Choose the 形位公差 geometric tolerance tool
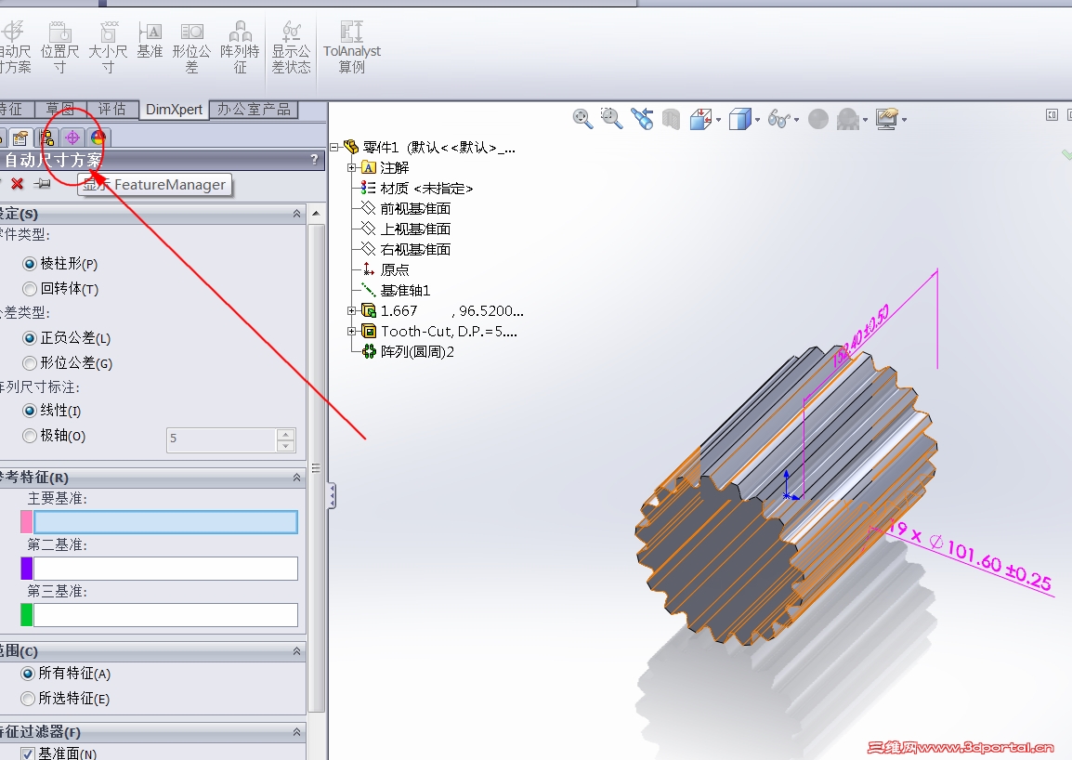1072x760 pixels. [191, 46]
